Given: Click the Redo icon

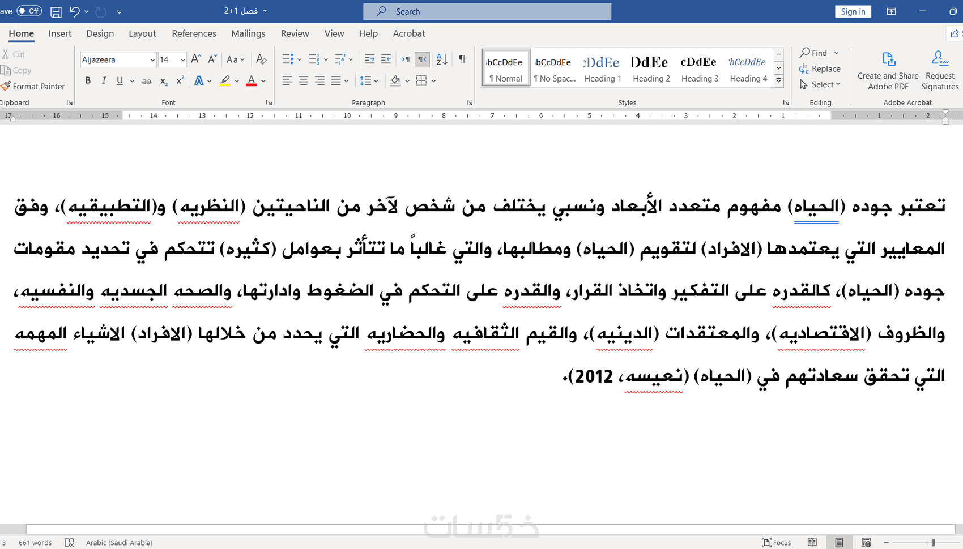Looking at the screenshot, I should coord(101,11).
